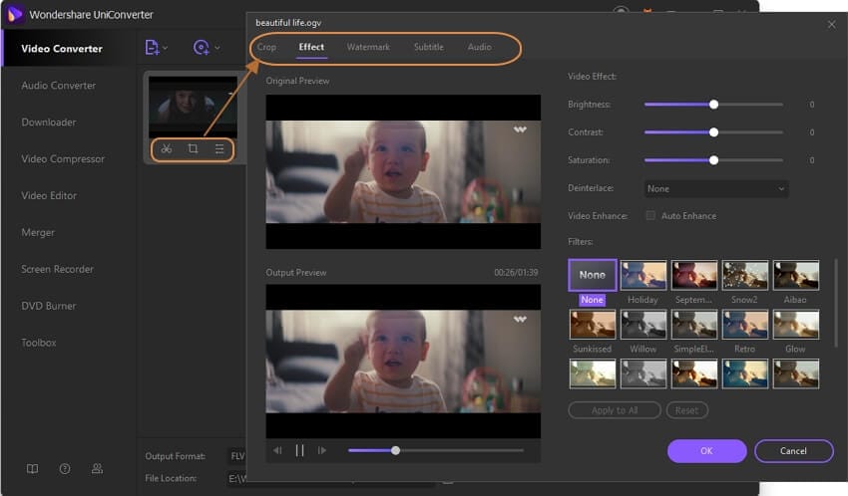
Task: Click the crop icon under the video thumbnail
Action: [x=193, y=149]
